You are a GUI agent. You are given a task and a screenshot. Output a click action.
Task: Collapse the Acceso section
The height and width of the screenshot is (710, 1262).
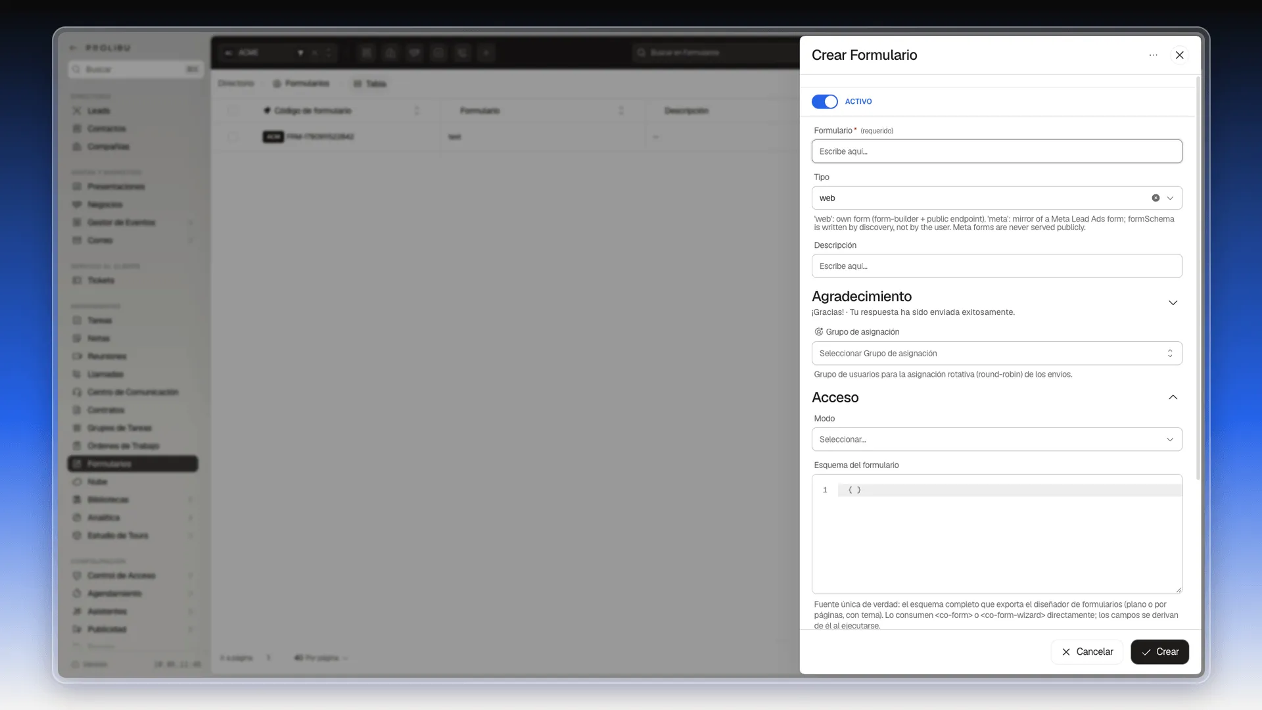click(x=1173, y=397)
